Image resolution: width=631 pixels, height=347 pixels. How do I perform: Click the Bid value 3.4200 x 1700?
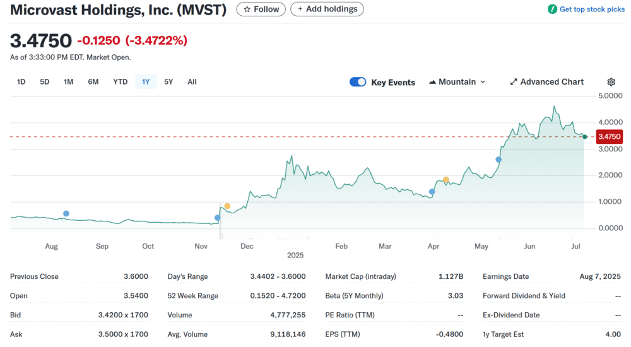click(123, 315)
